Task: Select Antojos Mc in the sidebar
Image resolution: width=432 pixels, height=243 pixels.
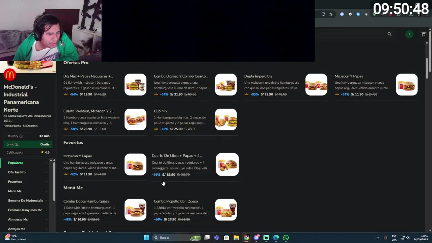Action: (17, 229)
